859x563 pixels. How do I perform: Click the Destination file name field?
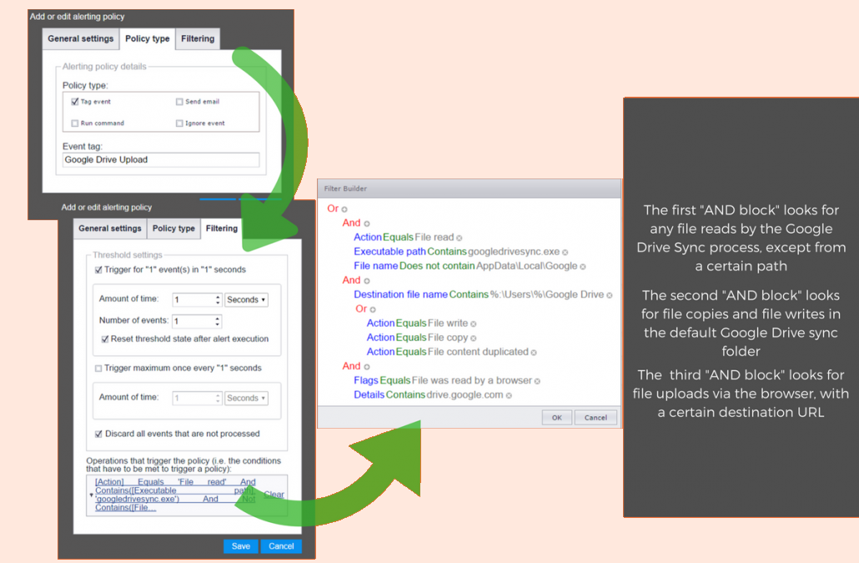click(400, 294)
